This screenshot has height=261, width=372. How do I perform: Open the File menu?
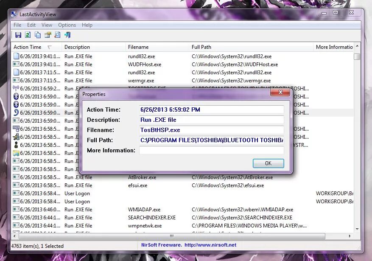[17, 25]
